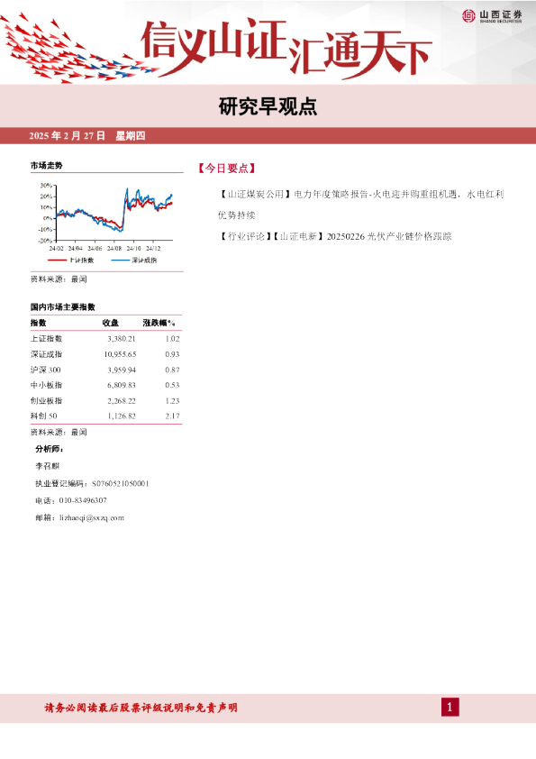Click the 深证成指 closing value 10,955.65
Viewport: 536px width, 759px height.
[x=120, y=354]
